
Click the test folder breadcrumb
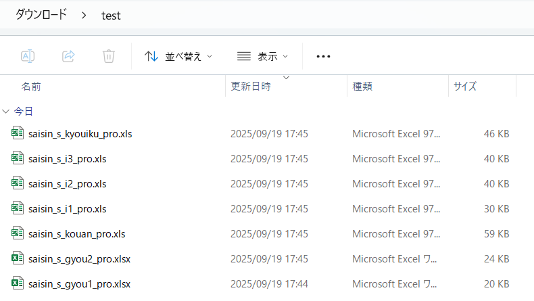(x=111, y=16)
